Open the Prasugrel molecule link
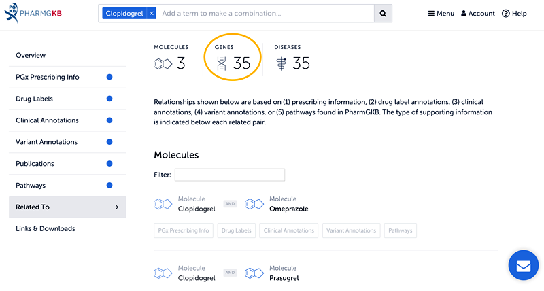 tap(284, 278)
